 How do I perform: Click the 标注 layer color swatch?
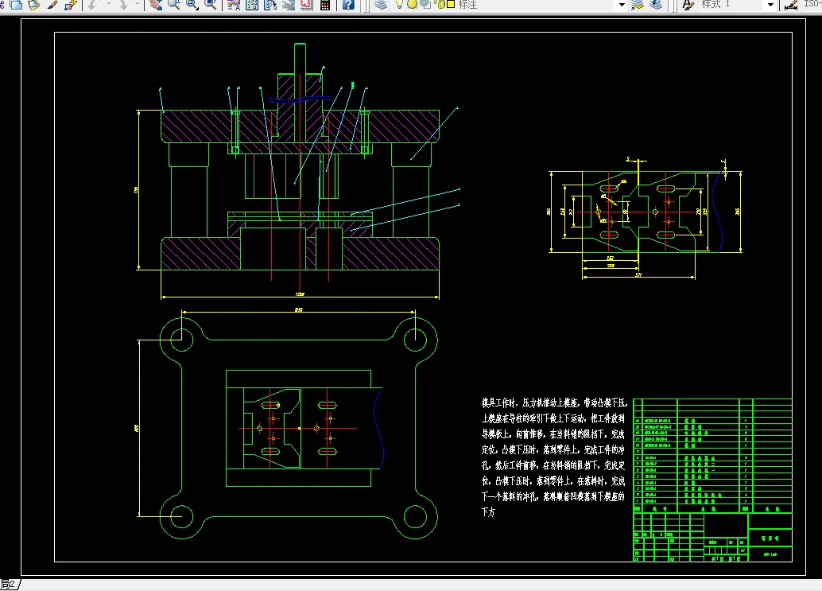(x=449, y=5)
